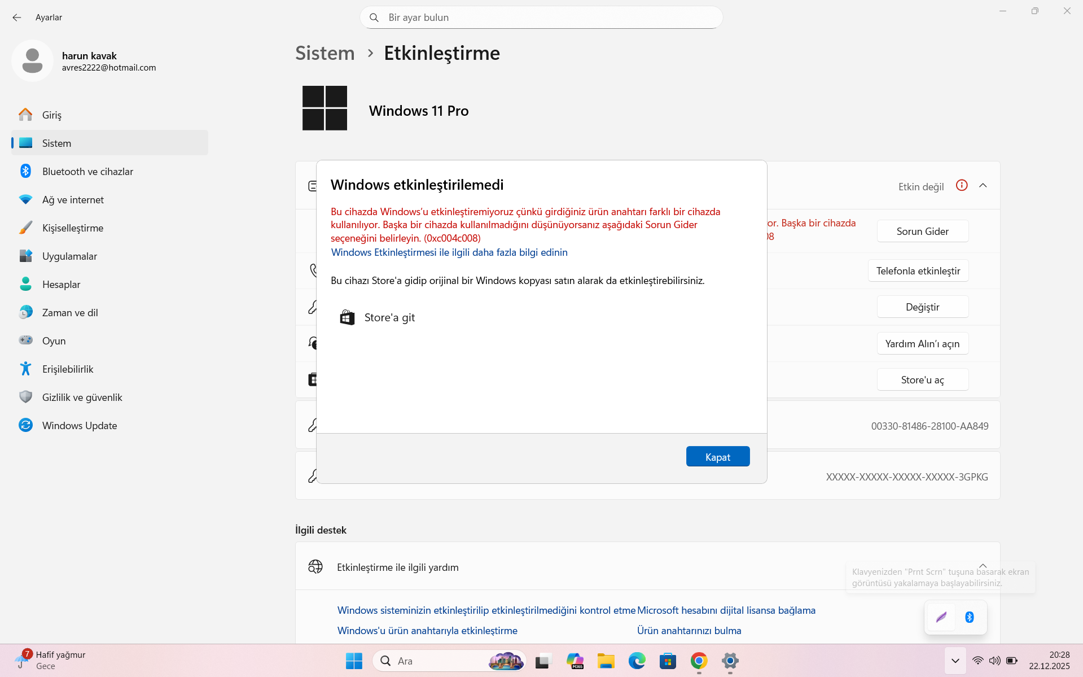The image size is (1083, 677).
Task: Open the Windows Start button
Action: point(354,661)
